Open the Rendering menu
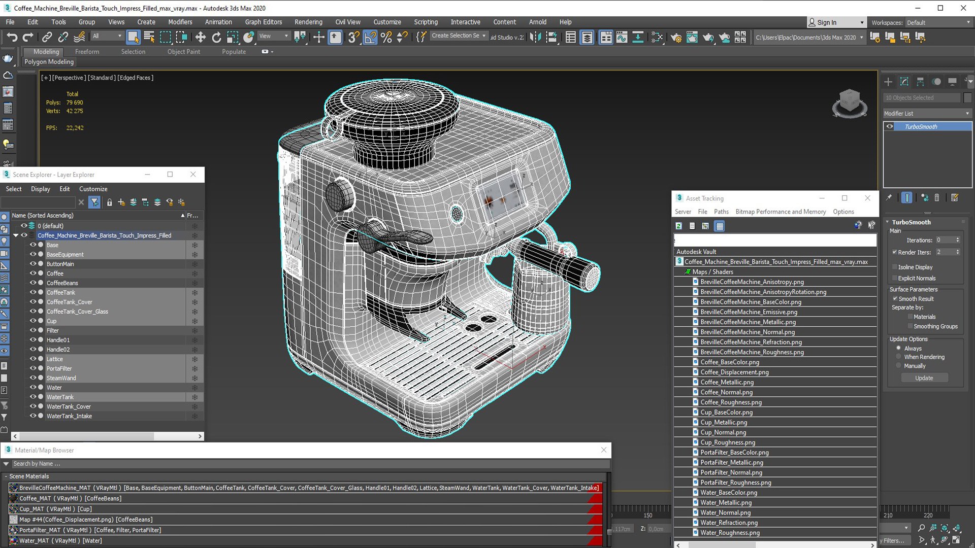This screenshot has height=548, width=975. coord(308,22)
